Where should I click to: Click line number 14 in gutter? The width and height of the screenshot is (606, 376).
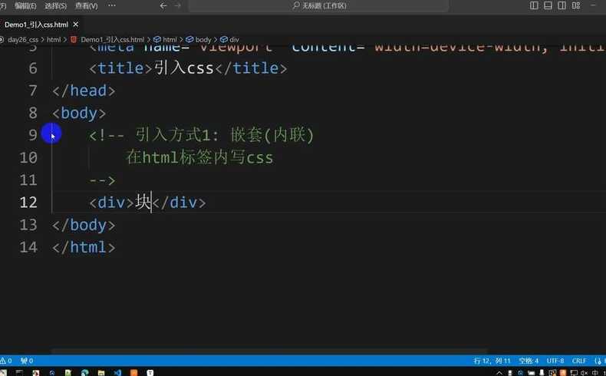[x=28, y=247]
